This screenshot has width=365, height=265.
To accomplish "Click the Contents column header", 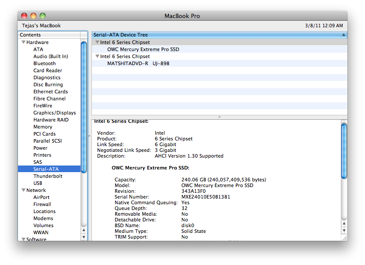I will pos(49,35).
